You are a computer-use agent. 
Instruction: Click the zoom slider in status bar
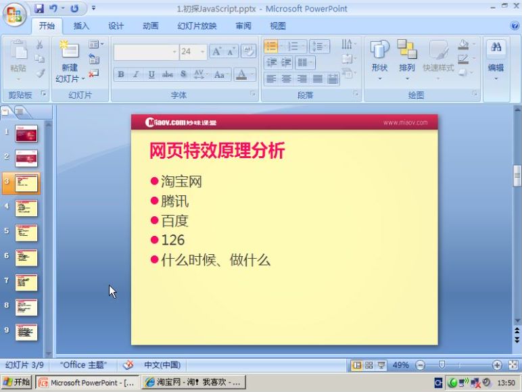click(442, 365)
